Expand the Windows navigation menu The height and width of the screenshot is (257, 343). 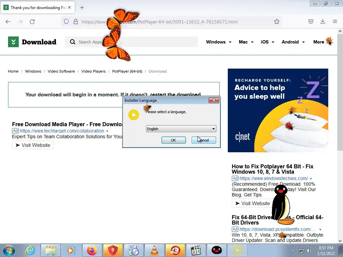[218, 42]
